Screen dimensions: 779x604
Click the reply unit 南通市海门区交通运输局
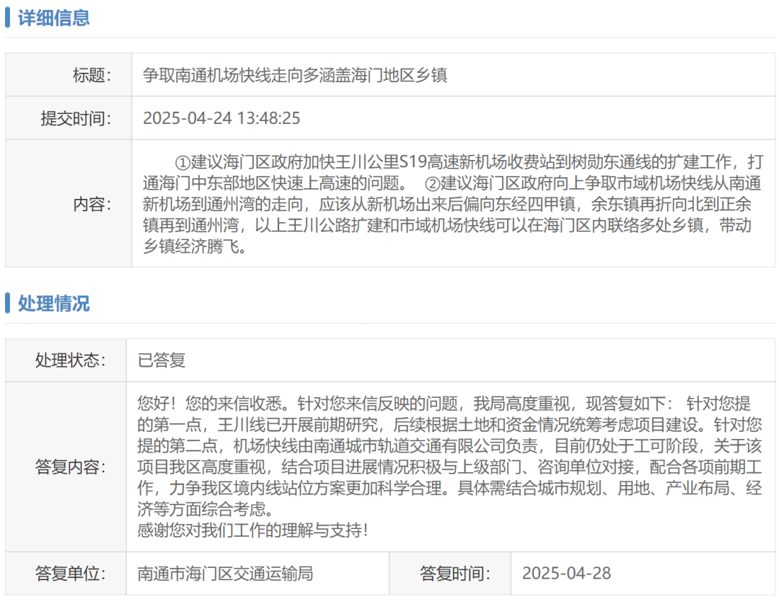[x=225, y=574]
